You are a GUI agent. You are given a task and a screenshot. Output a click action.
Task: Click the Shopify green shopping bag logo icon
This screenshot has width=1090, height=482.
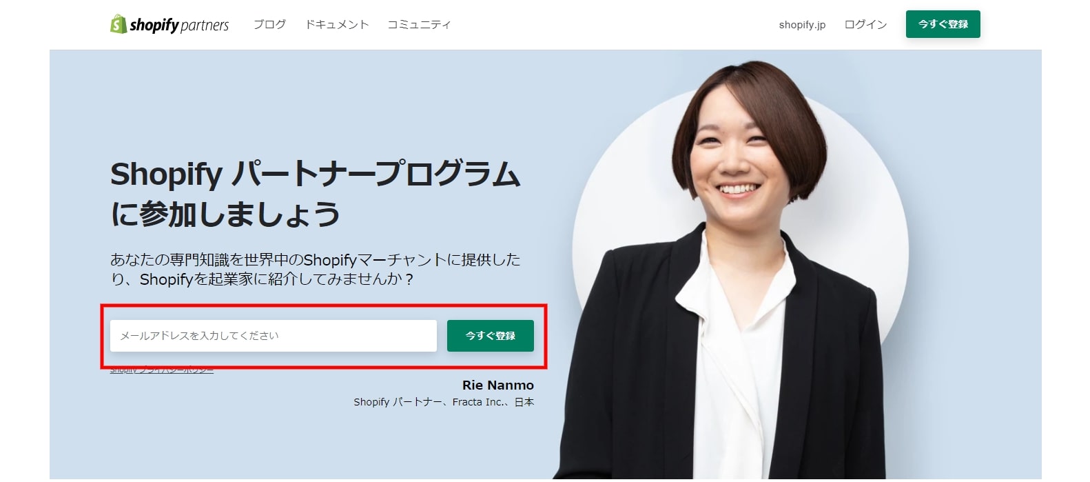118,24
